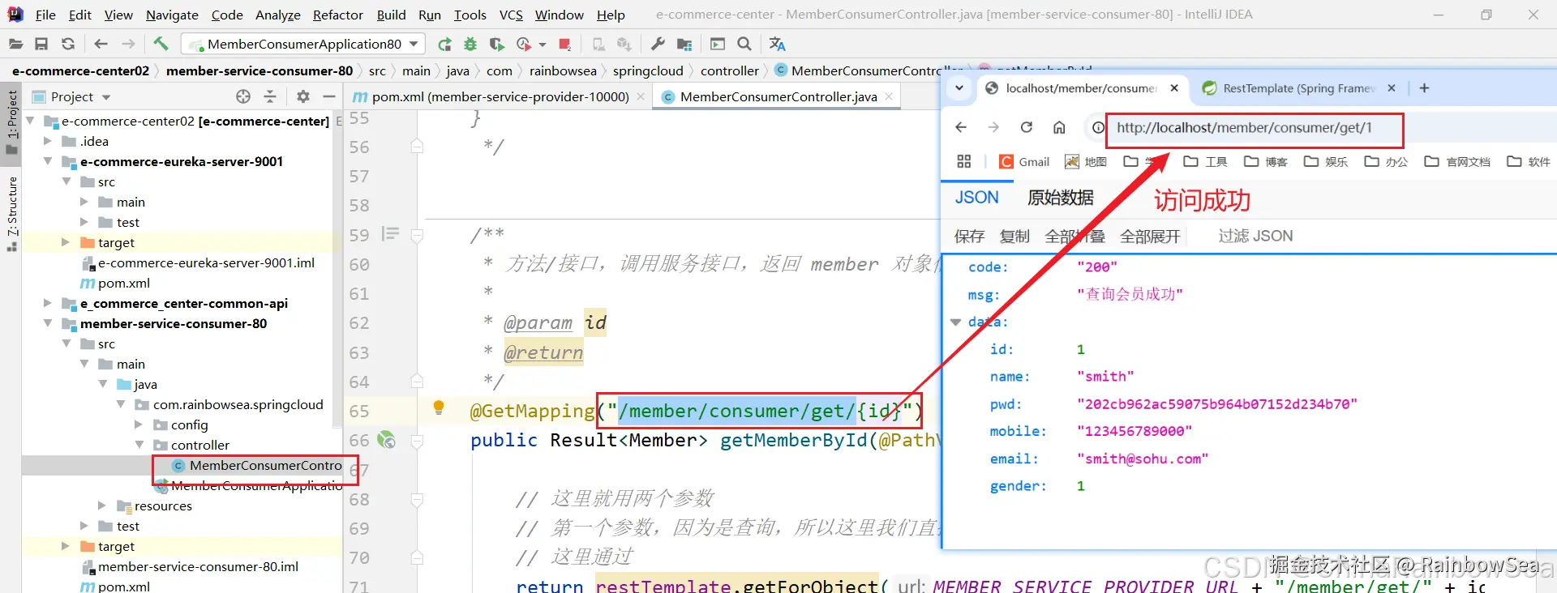Screen dimensions: 1557x593
Task: Expand main under eureka-server src
Action: coord(84,202)
